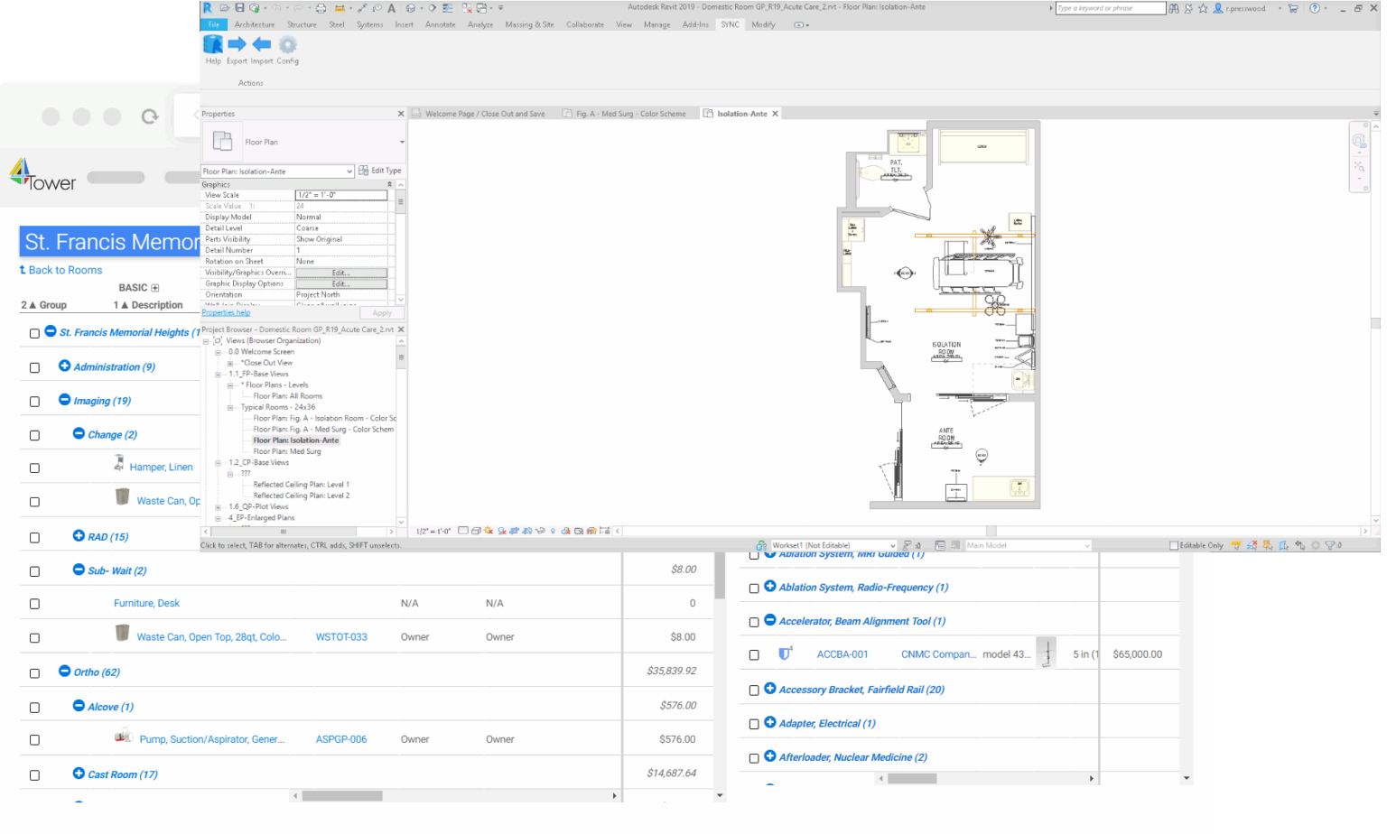Click the Help icon in ribbon

point(213,45)
